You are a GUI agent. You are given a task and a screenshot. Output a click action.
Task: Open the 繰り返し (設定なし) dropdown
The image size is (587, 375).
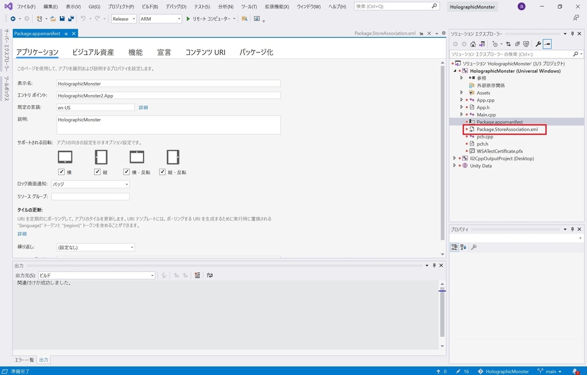point(96,247)
